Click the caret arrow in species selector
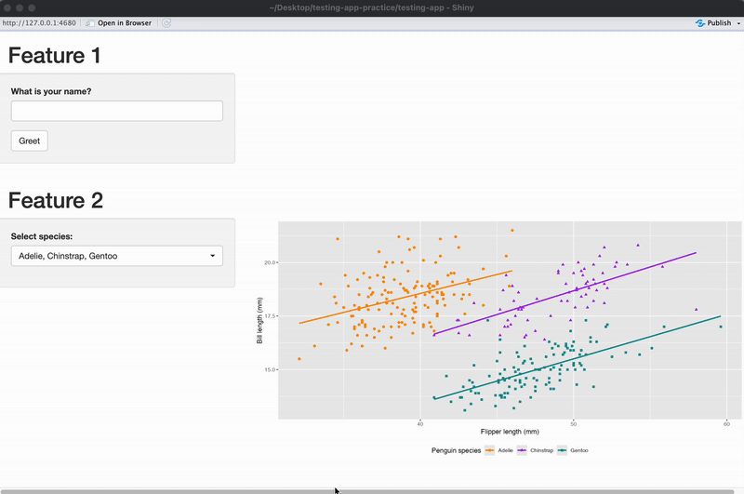Image resolution: width=744 pixels, height=494 pixels. pos(213,255)
